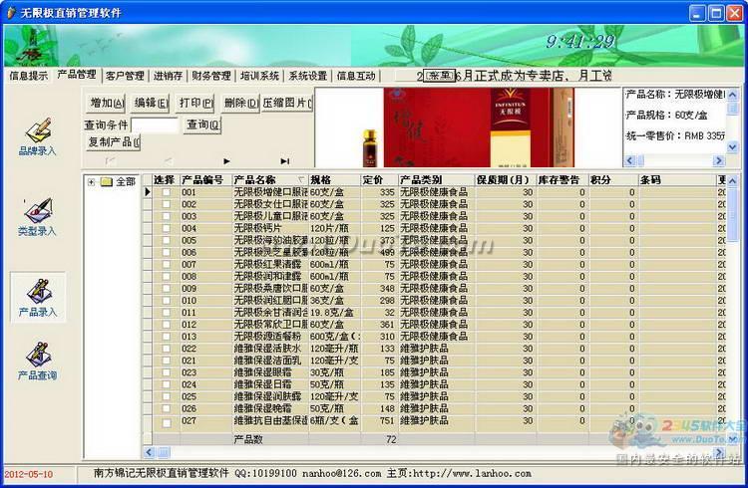The image size is (748, 488).
Task: Switch to the 财务管理 tab
Action: tap(211, 76)
